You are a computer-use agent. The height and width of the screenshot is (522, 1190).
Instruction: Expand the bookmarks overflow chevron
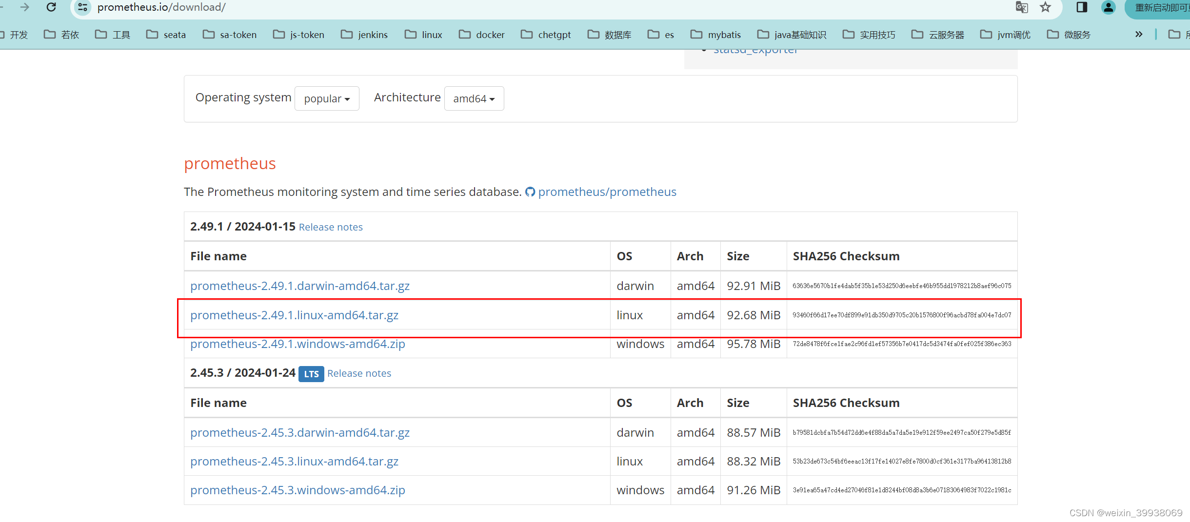click(x=1139, y=34)
